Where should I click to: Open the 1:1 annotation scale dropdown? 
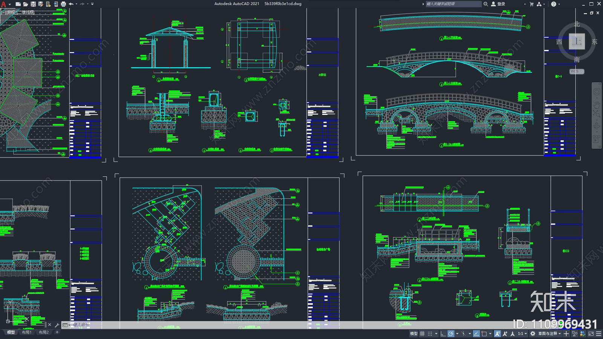[522, 333]
